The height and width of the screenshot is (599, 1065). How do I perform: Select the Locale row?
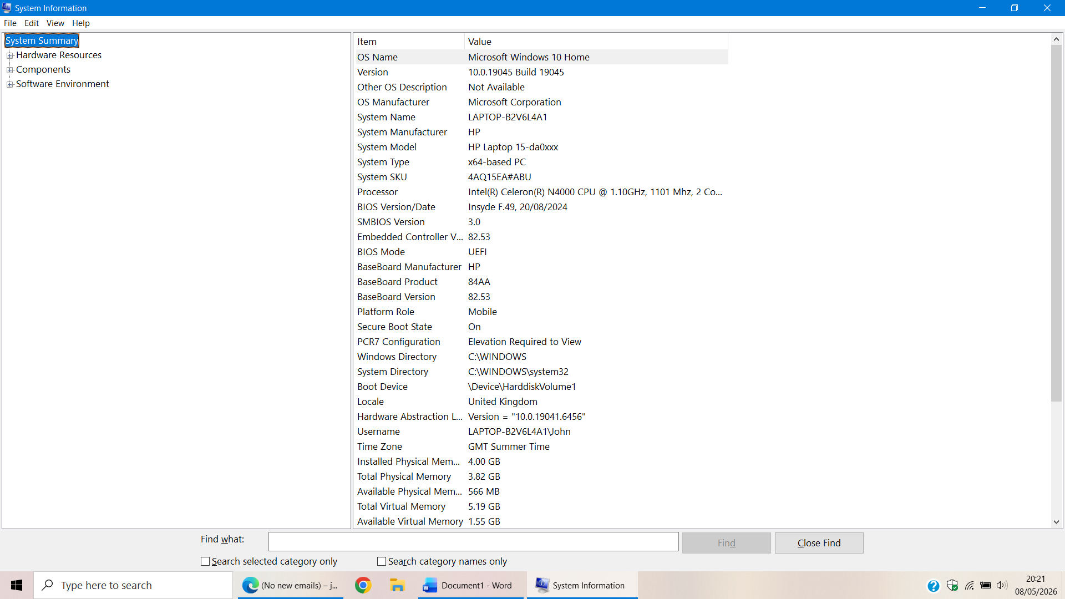[x=541, y=402]
